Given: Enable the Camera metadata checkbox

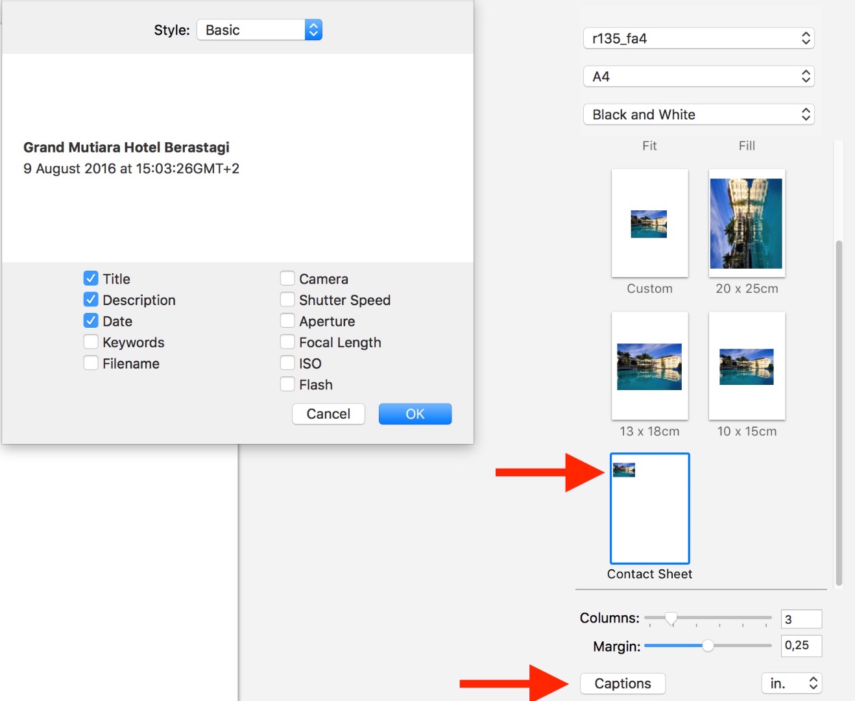Looking at the screenshot, I should [x=287, y=278].
